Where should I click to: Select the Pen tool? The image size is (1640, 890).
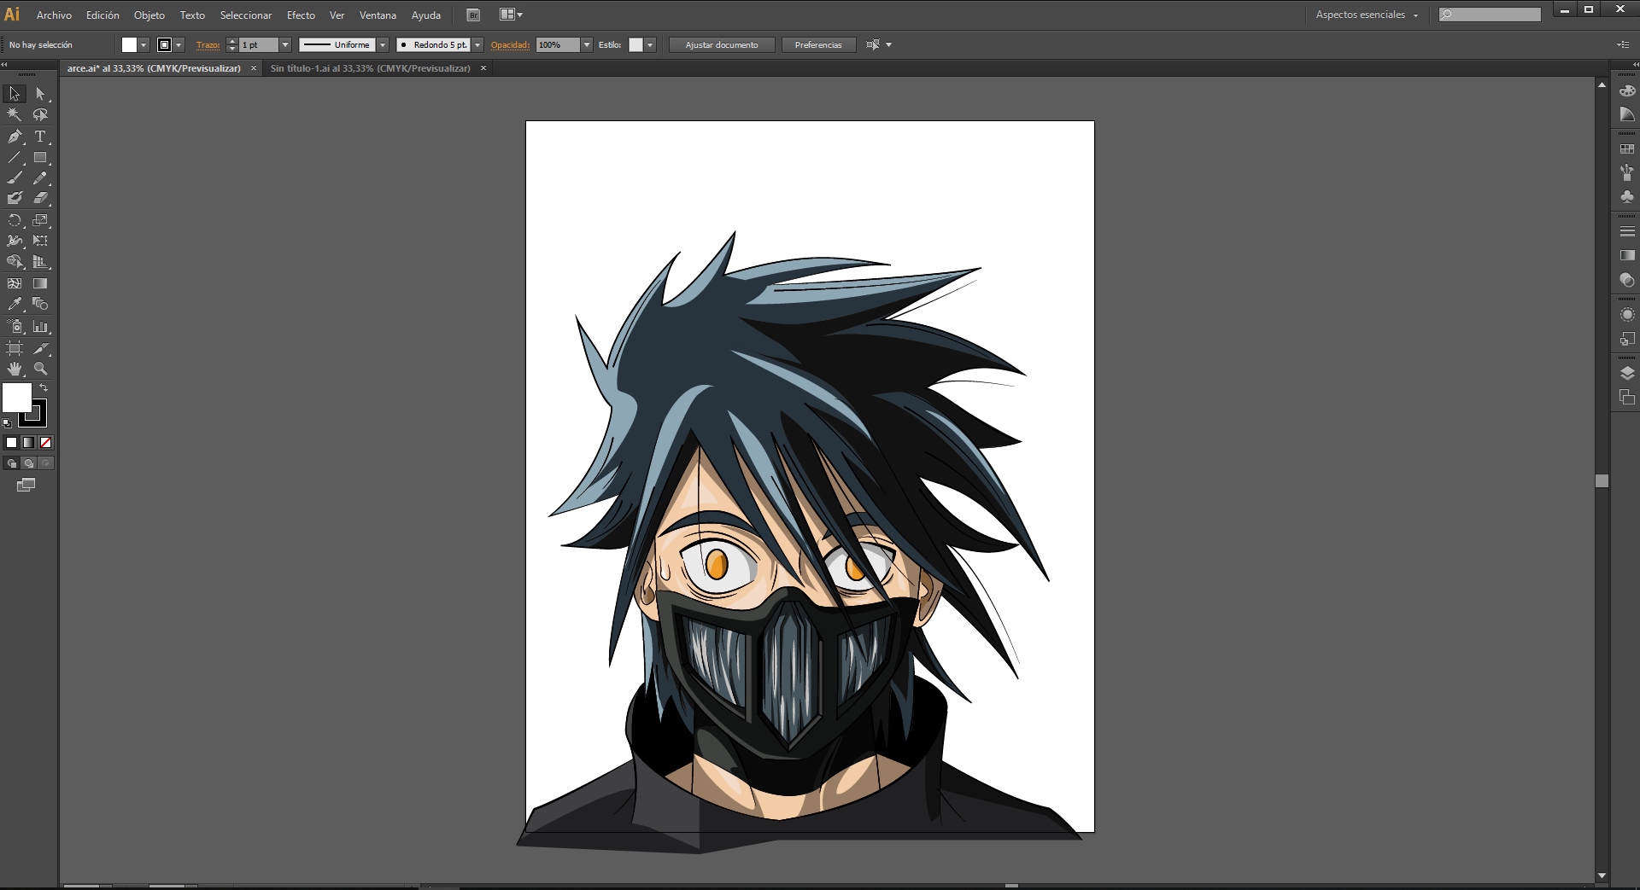point(15,137)
